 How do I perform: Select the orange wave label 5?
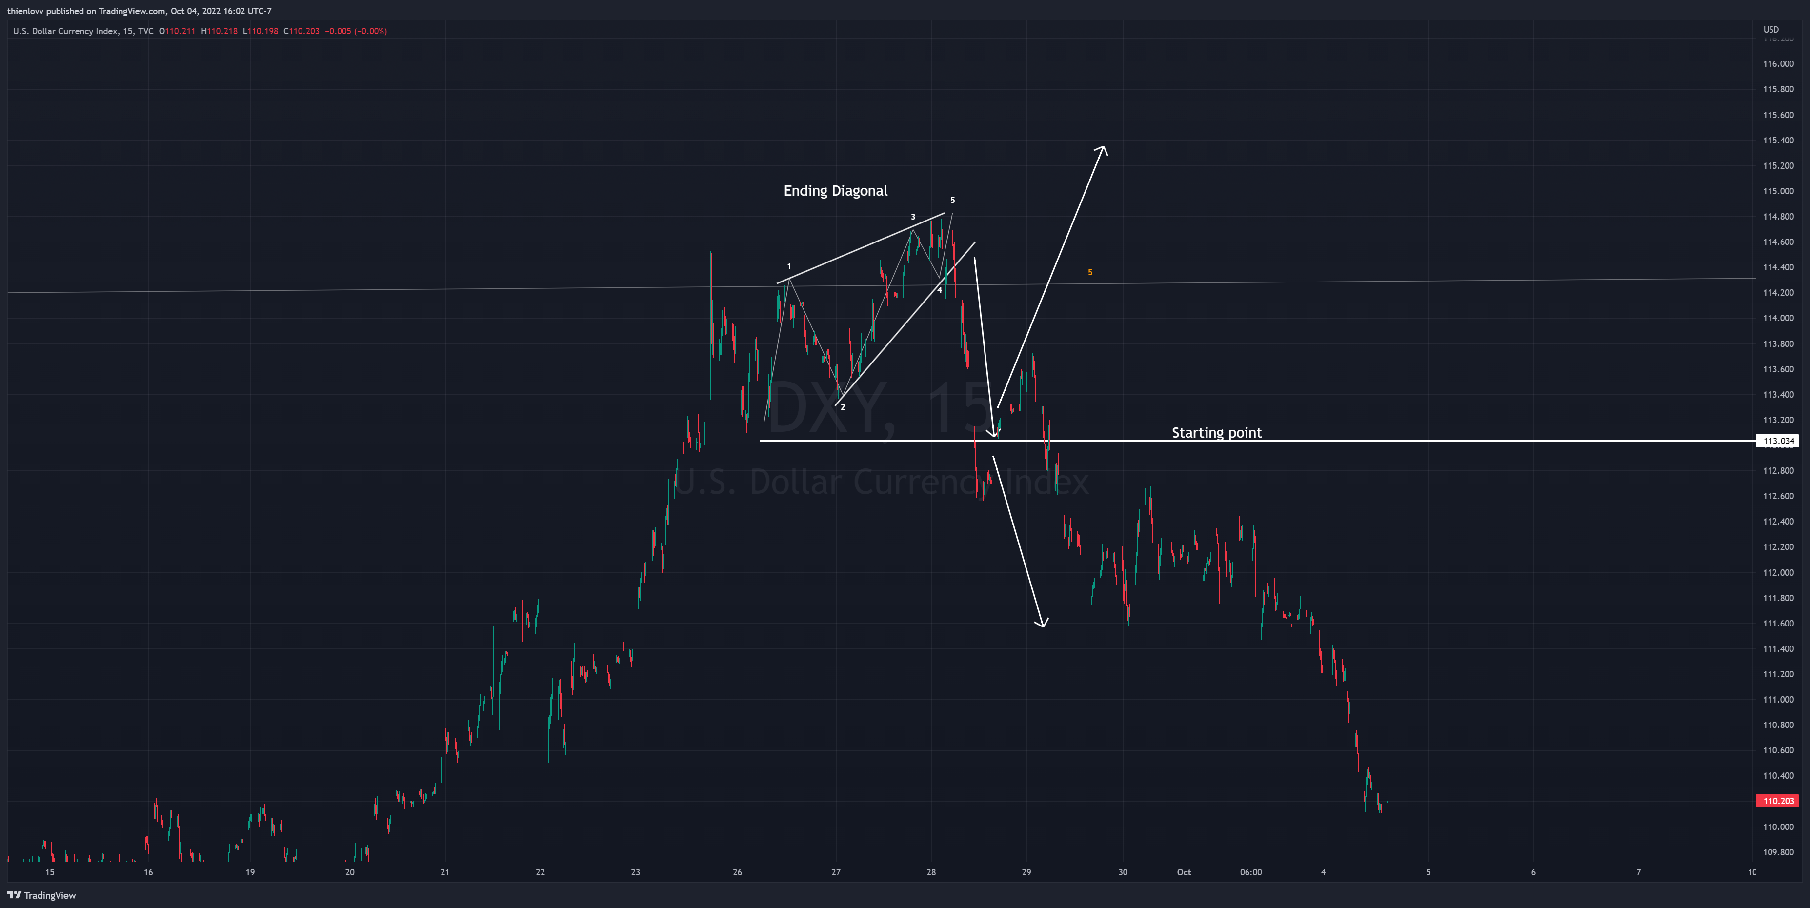pos(1090,272)
